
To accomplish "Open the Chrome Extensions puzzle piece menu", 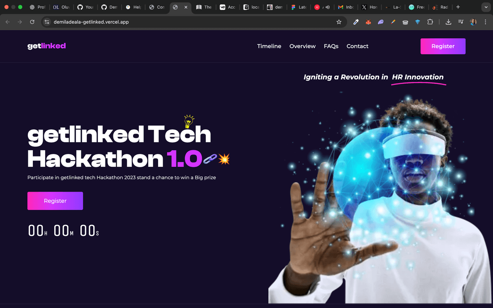I will pyautogui.click(x=430, y=21).
